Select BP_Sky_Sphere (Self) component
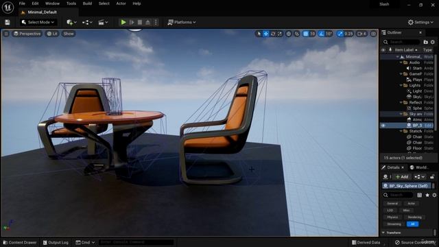Screen dimensions: 439x247 tap(407, 186)
